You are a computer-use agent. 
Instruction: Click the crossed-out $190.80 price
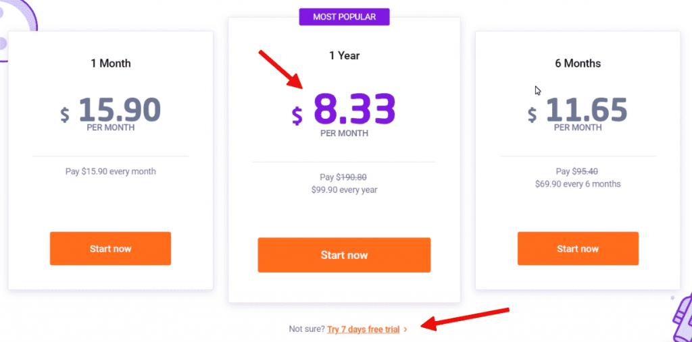click(x=351, y=177)
